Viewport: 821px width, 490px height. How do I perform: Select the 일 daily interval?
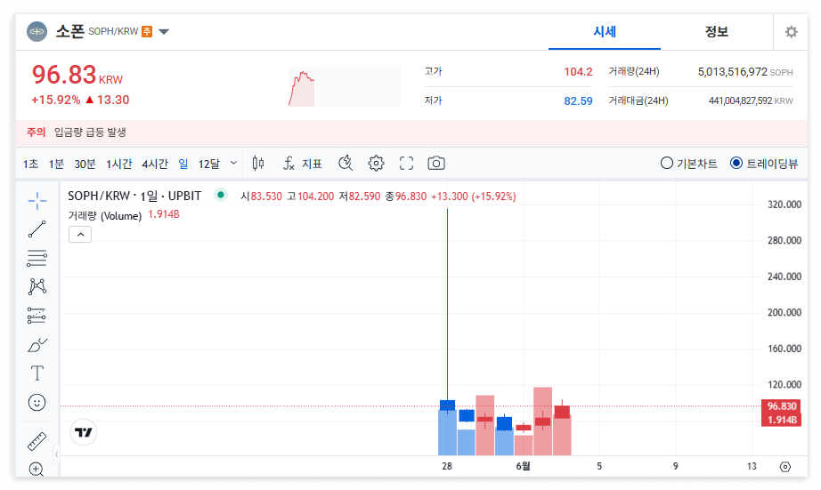pyautogui.click(x=183, y=165)
